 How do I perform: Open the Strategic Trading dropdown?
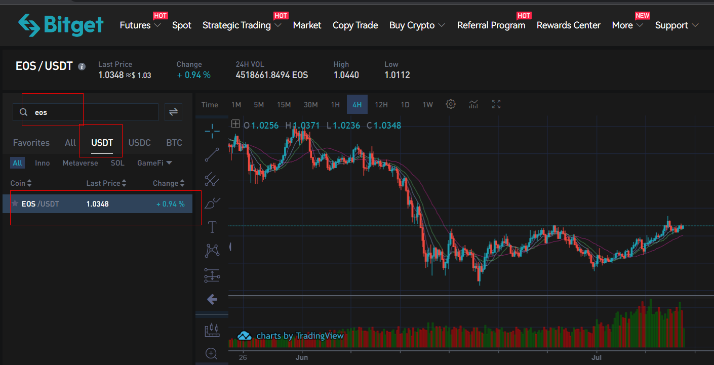242,25
